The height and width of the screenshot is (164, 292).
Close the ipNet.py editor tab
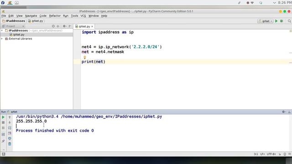(92, 26)
